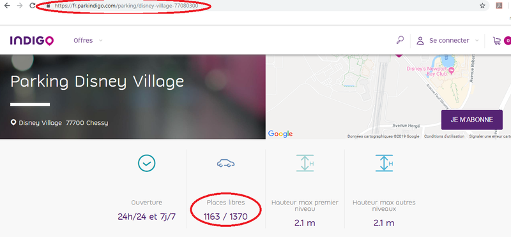Click the Disney's Newport Bay Club map marker

pyautogui.click(x=452, y=70)
